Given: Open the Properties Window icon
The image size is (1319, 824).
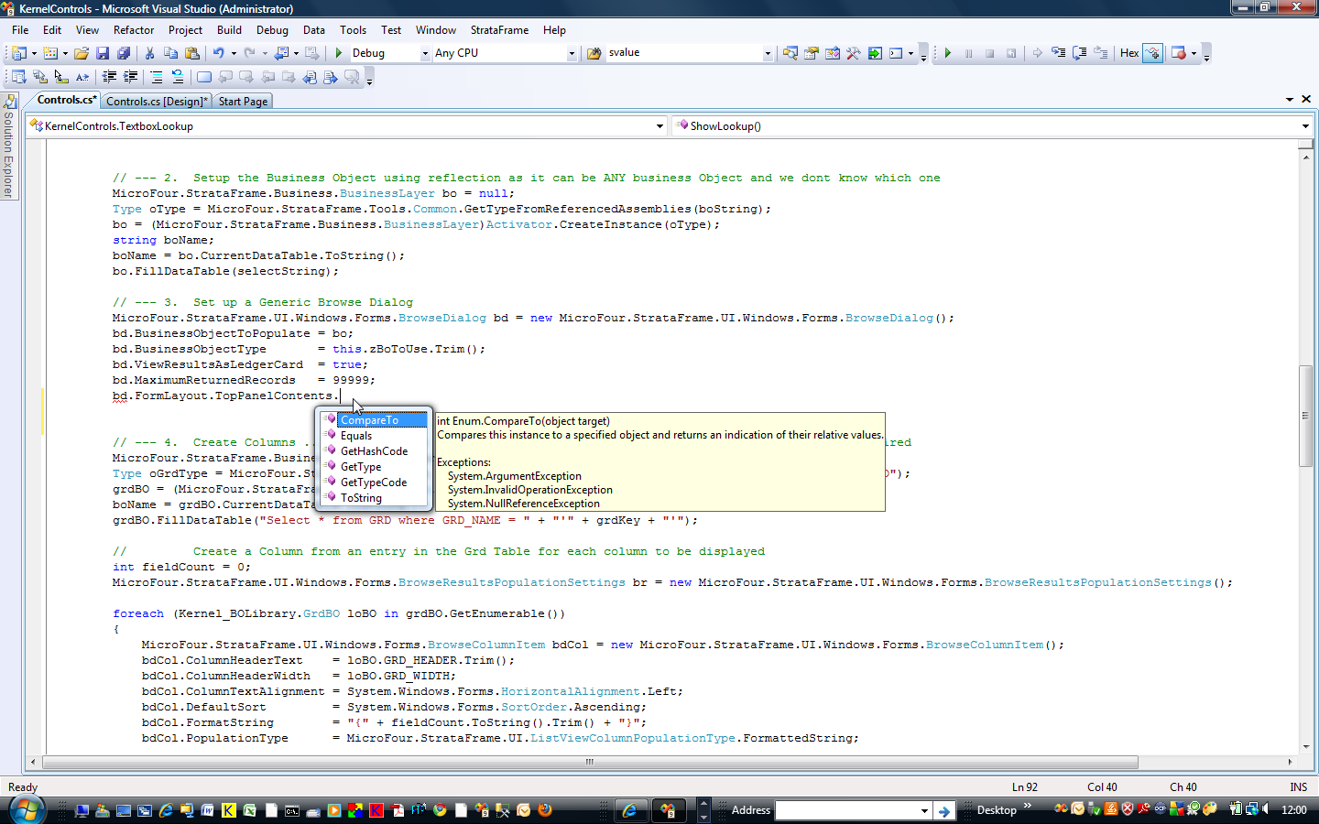Looking at the screenshot, I should 811,53.
